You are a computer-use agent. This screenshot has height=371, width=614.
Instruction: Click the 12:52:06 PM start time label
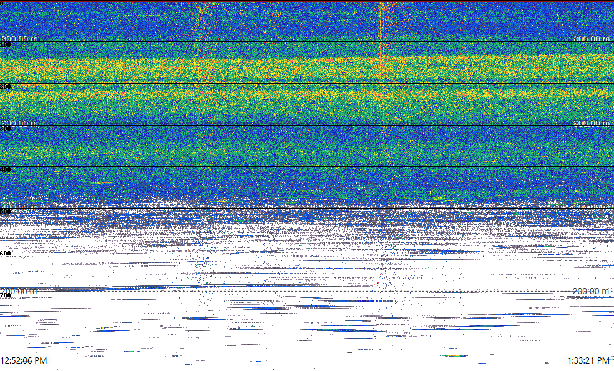pos(24,360)
